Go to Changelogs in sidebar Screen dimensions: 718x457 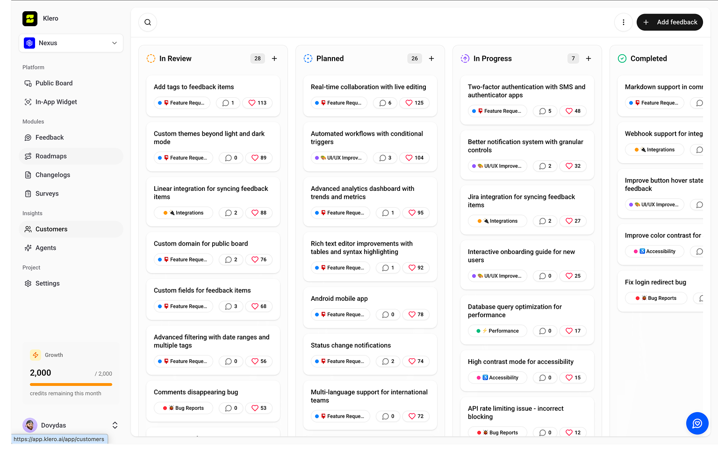pos(52,175)
